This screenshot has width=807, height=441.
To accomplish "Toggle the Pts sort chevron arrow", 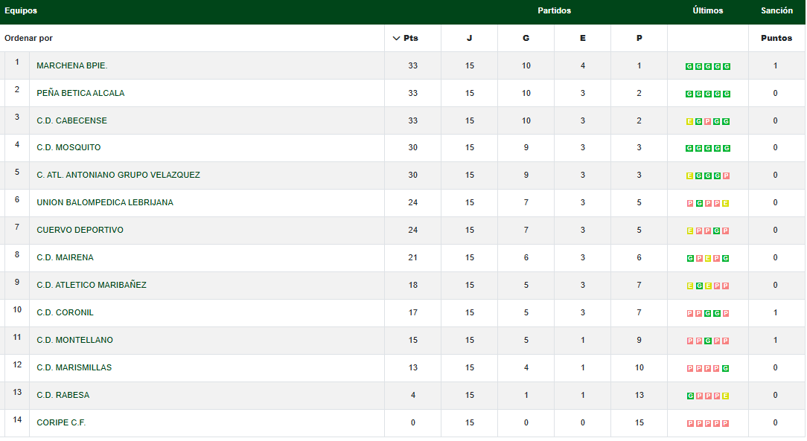I will pos(397,39).
